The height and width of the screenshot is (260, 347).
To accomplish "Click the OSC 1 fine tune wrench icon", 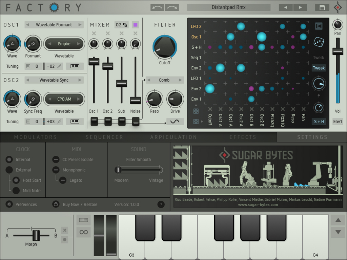I will pyautogui.click(x=59, y=66).
